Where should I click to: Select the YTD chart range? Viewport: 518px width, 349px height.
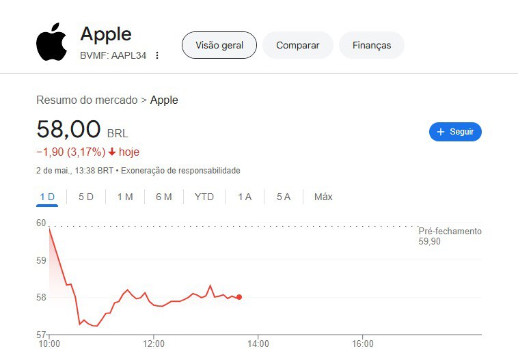204,197
